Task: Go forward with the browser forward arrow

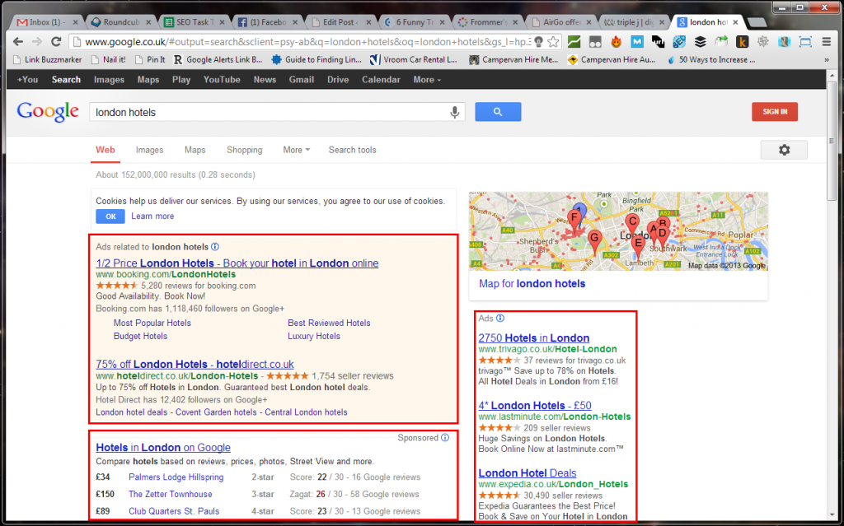Action: [x=37, y=41]
